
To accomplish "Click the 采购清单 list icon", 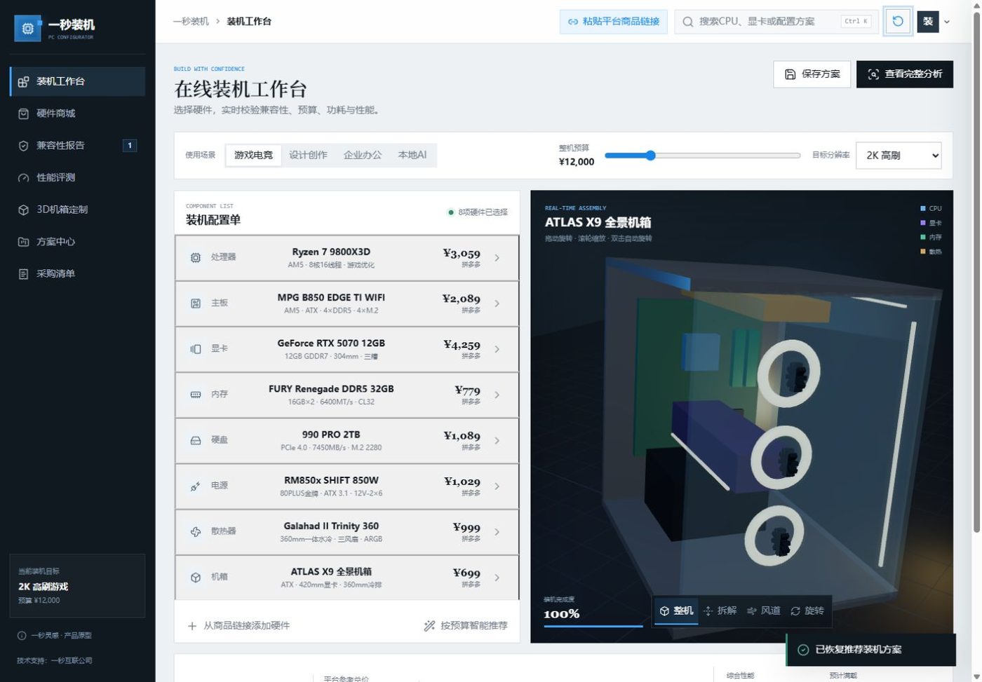I will [23, 274].
